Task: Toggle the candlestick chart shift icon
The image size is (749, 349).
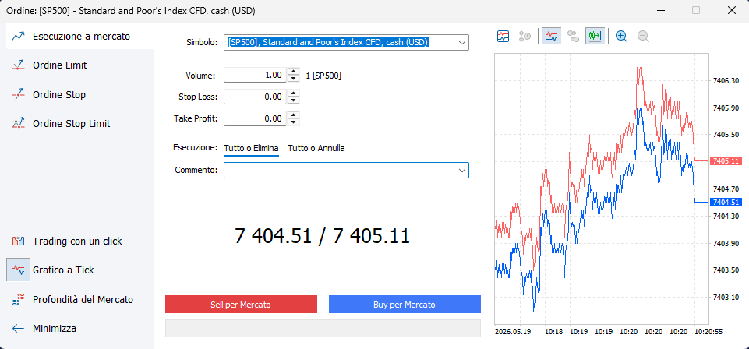Action: click(595, 37)
